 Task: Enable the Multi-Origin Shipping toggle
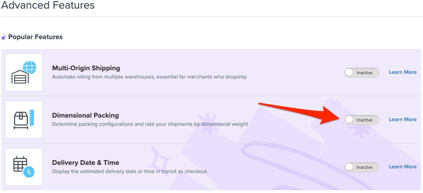click(362, 73)
